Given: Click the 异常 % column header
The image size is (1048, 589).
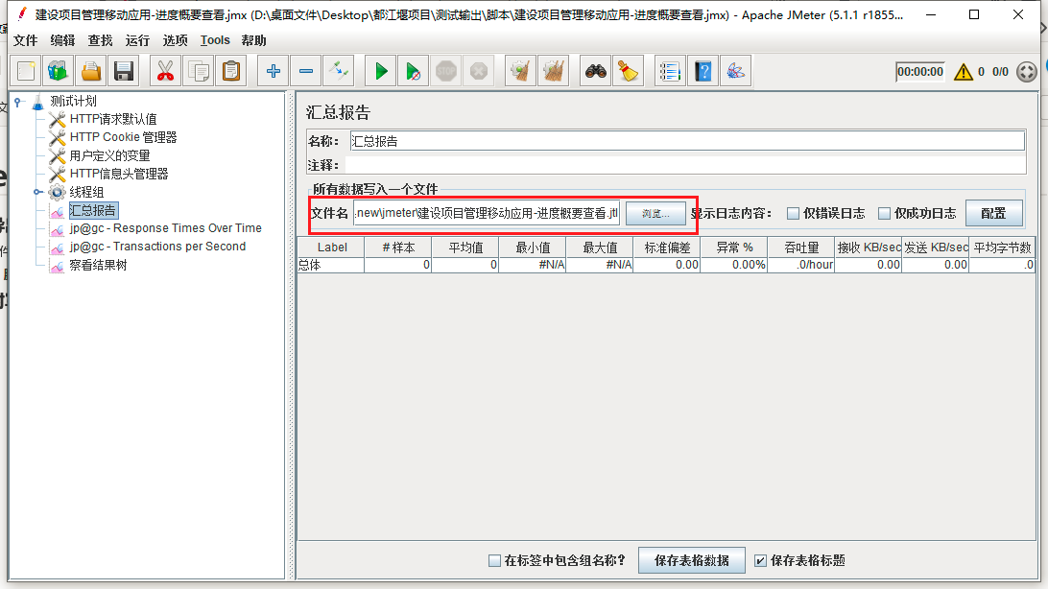Looking at the screenshot, I should coord(734,247).
